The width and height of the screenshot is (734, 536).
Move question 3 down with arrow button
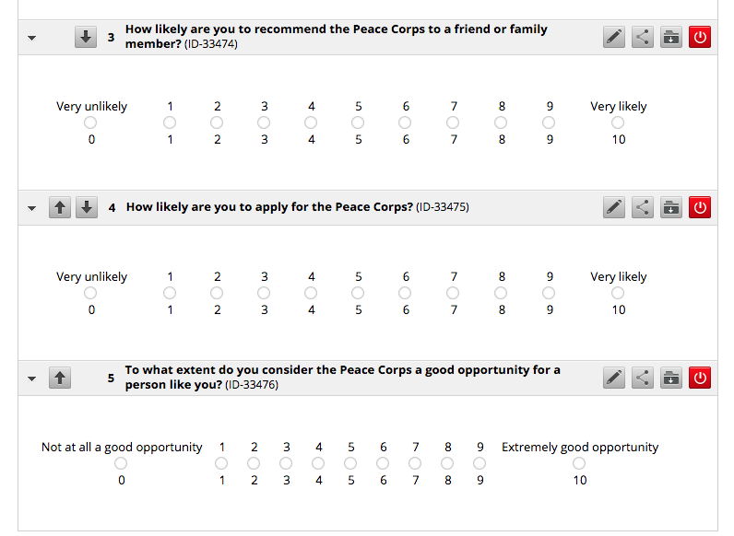coord(86,38)
